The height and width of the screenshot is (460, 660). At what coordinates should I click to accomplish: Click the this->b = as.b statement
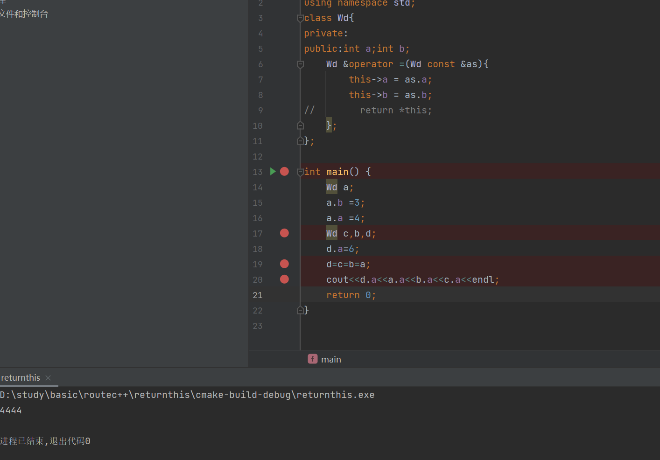point(390,95)
